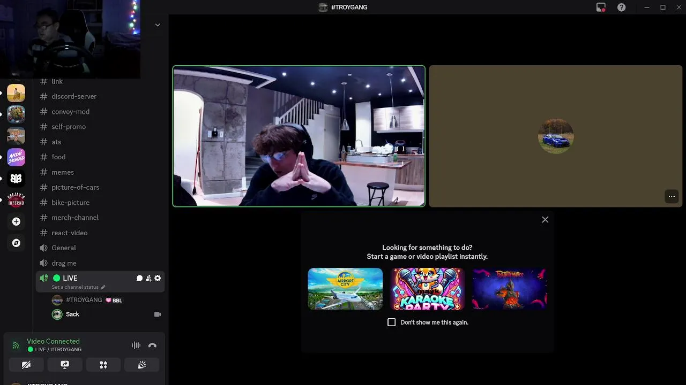Open chat for the LIVE voice channel
This screenshot has width=686, height=385.
139,278
